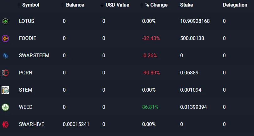Click WEED change 86.81%

point(150,107)
